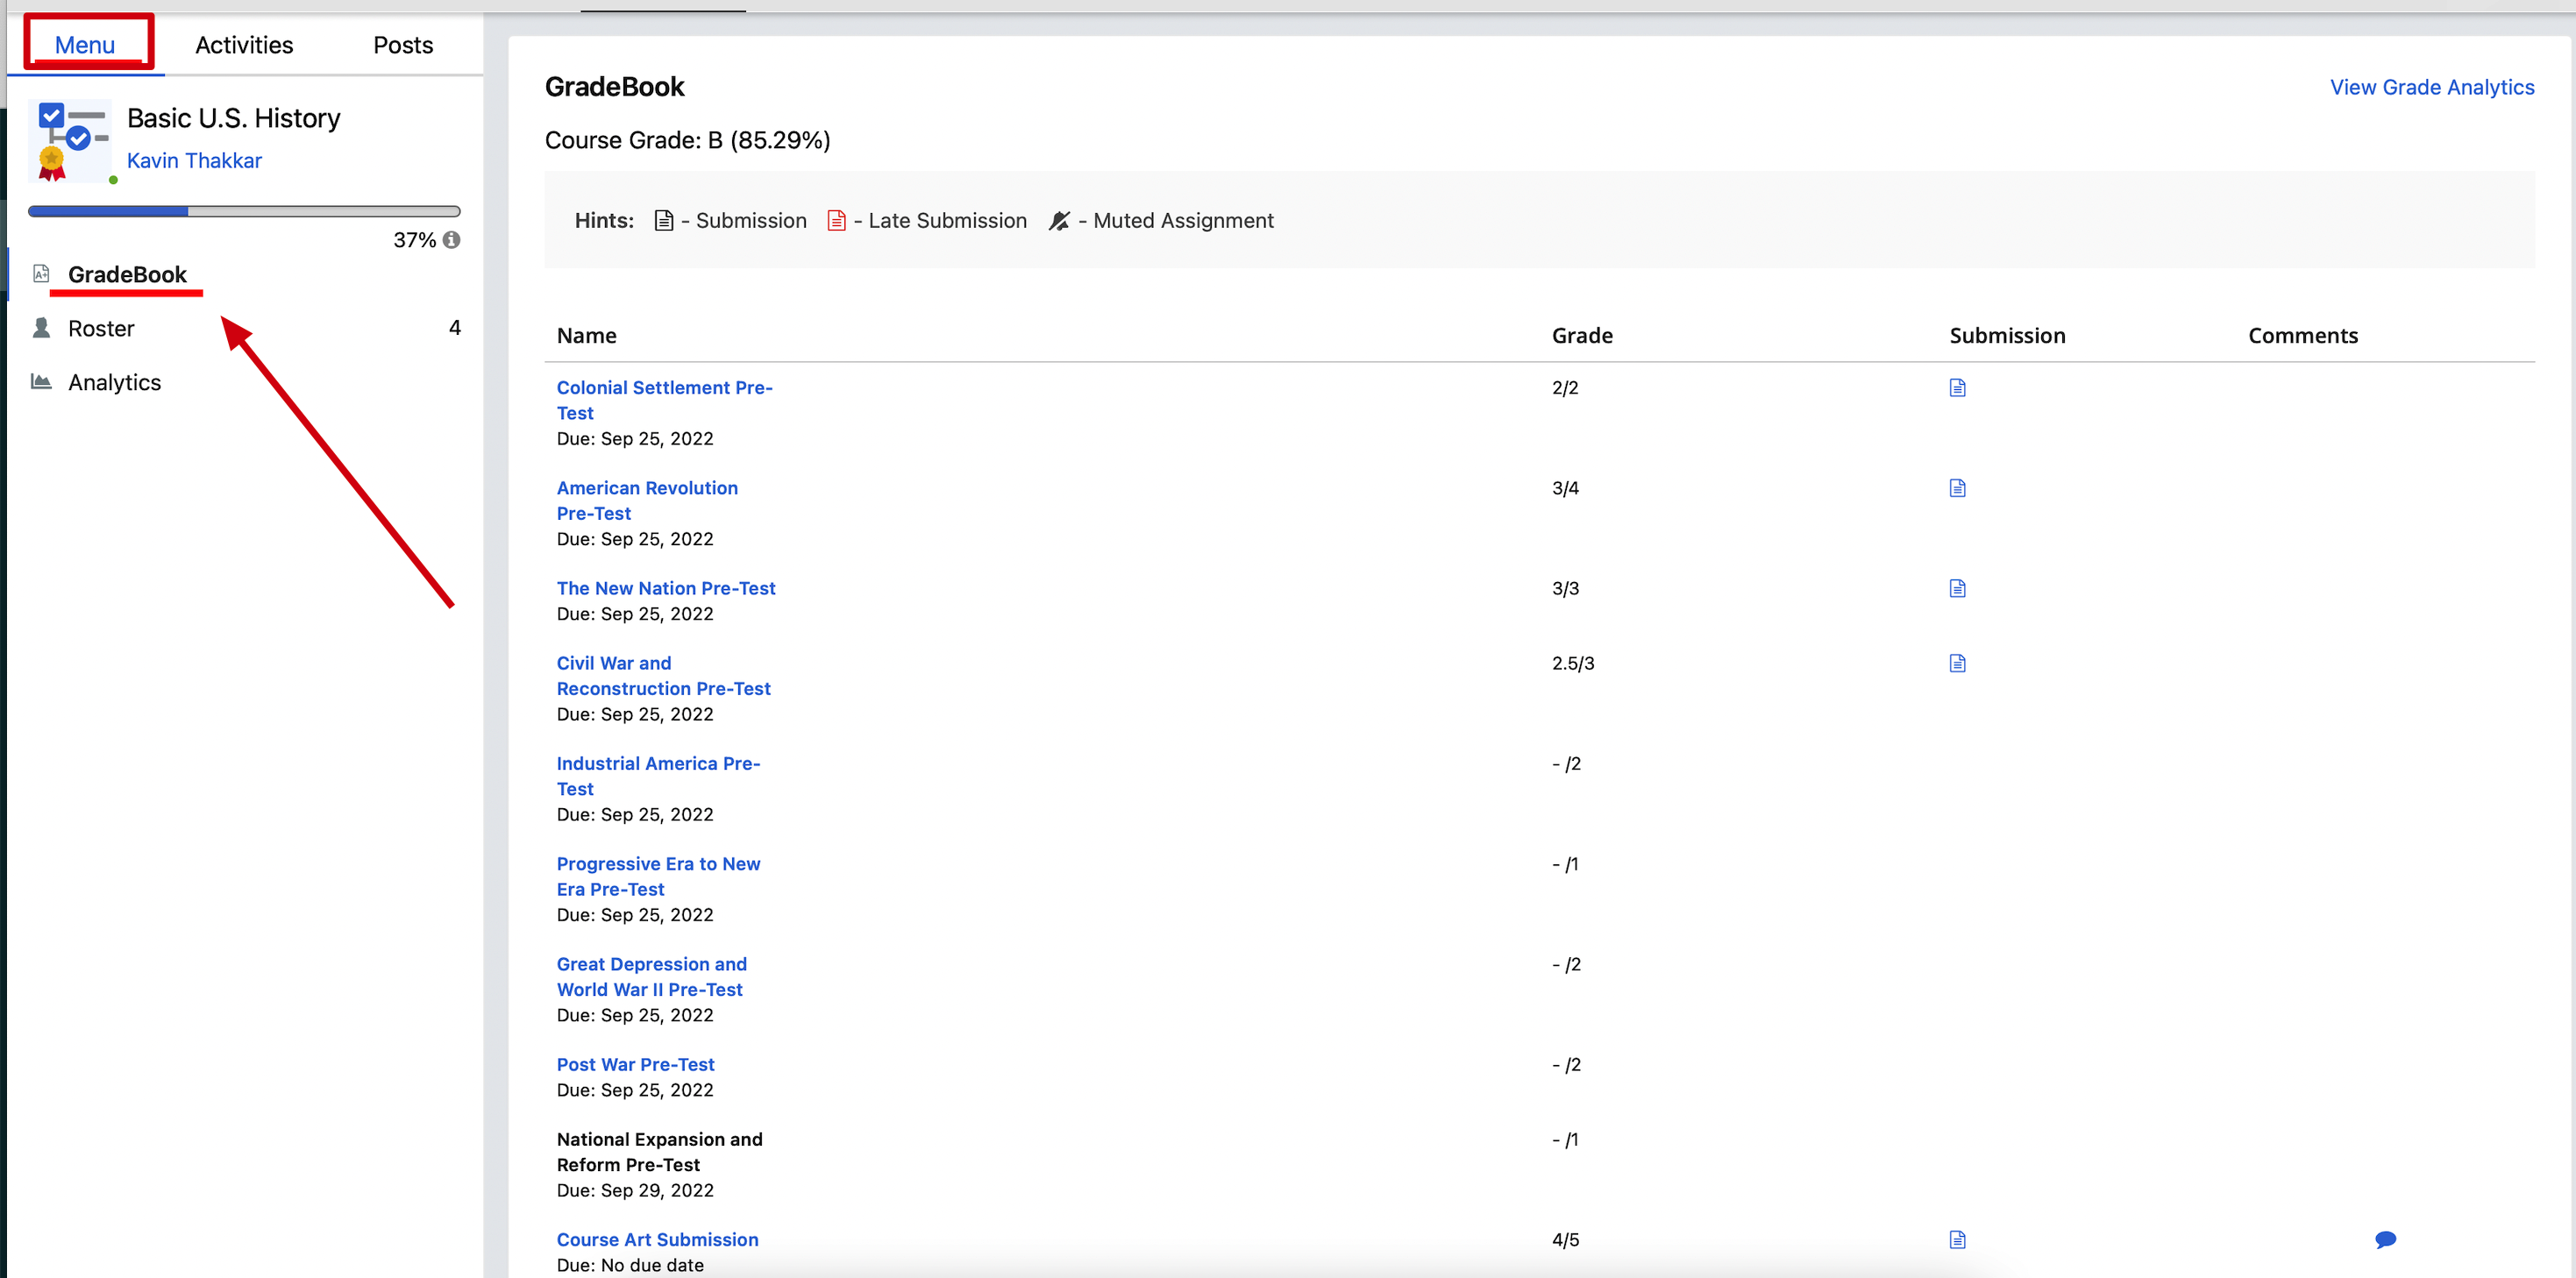Click the GradeBook sidebar icon
Screen dimensions: 2576x1278
pos(41,274)
